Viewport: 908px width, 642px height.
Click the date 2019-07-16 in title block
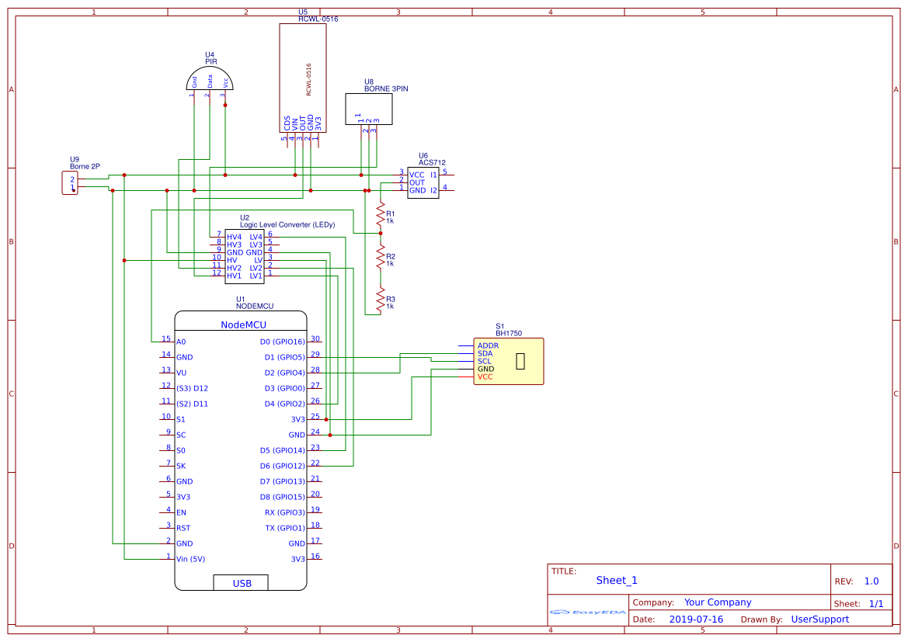(698, 619)
